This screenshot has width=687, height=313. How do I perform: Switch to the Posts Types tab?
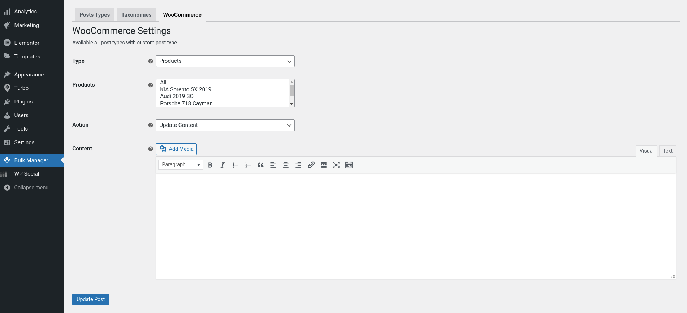pos(95,15)
